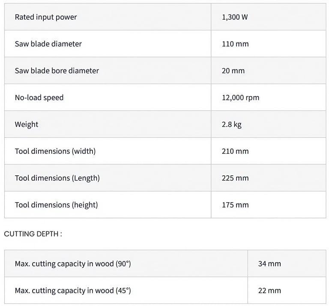Viewport: 329px width, 306px height.
Task: Select the 22 mm cutting depth value
Action: pos(269,291)
